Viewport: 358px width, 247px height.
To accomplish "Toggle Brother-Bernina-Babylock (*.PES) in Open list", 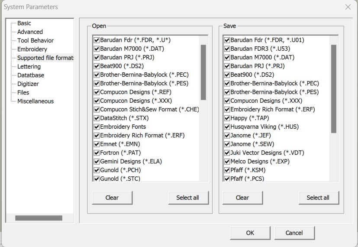I will 97,84.
